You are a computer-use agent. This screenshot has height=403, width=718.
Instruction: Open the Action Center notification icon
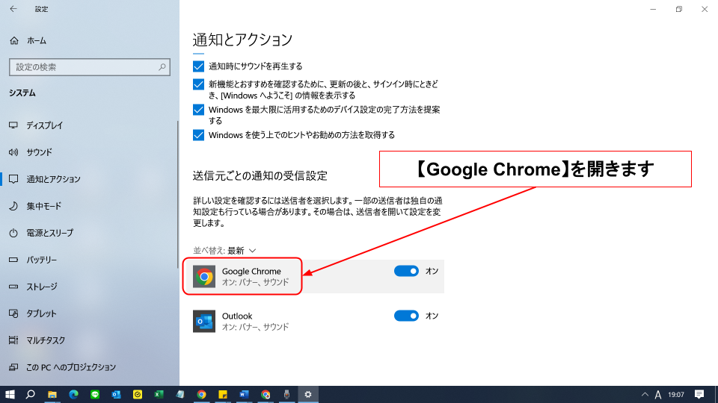point(699,394)
